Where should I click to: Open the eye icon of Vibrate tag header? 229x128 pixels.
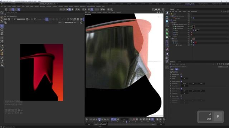[171, 67]
